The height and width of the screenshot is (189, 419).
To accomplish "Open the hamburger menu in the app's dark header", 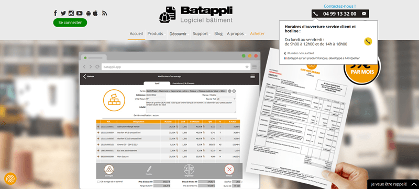I will point(252,77).
